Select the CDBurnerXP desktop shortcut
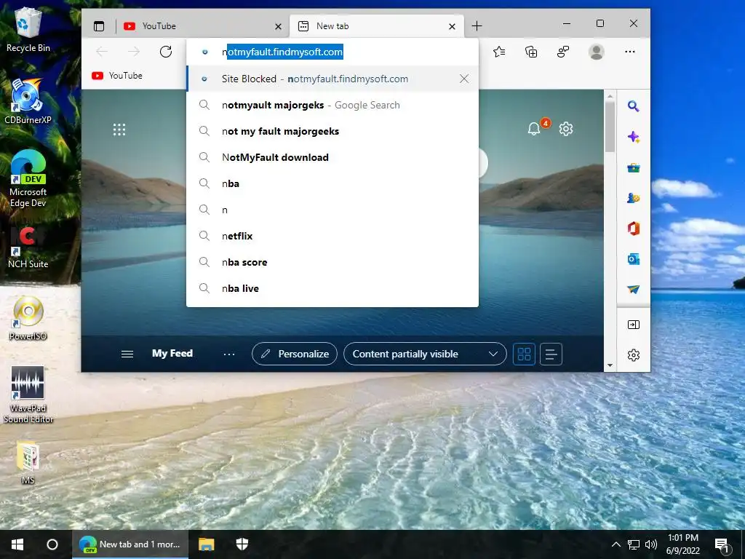745x559 pixels. pyautogui.click(x=28, y=102)
